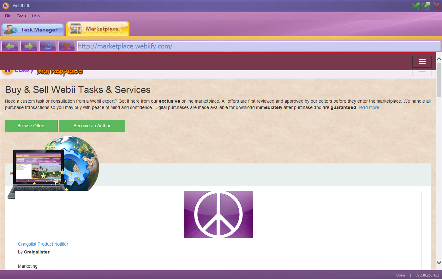
Task: Reload the page with the refresh icon
Action: pyautogui.click(x=48, y=46)
